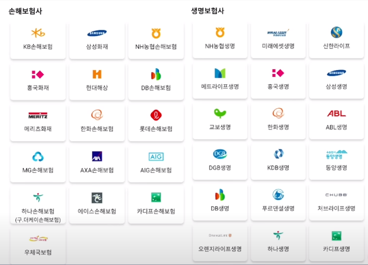Select the 흥국화재 pink logo
The height and width of the screenshot is (265, 368).
point(38,74)
